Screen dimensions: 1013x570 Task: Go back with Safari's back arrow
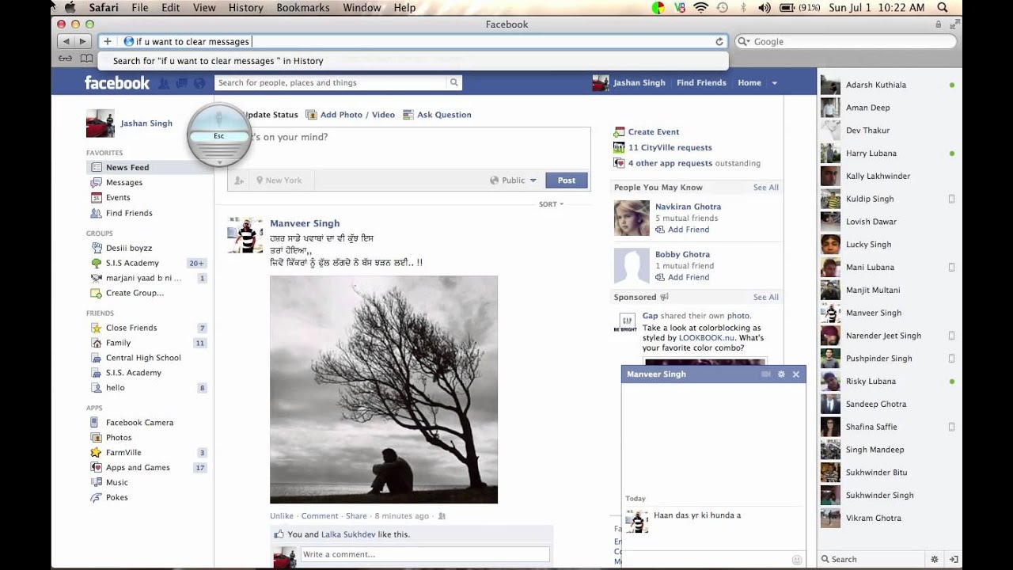[x=66, y=41]
